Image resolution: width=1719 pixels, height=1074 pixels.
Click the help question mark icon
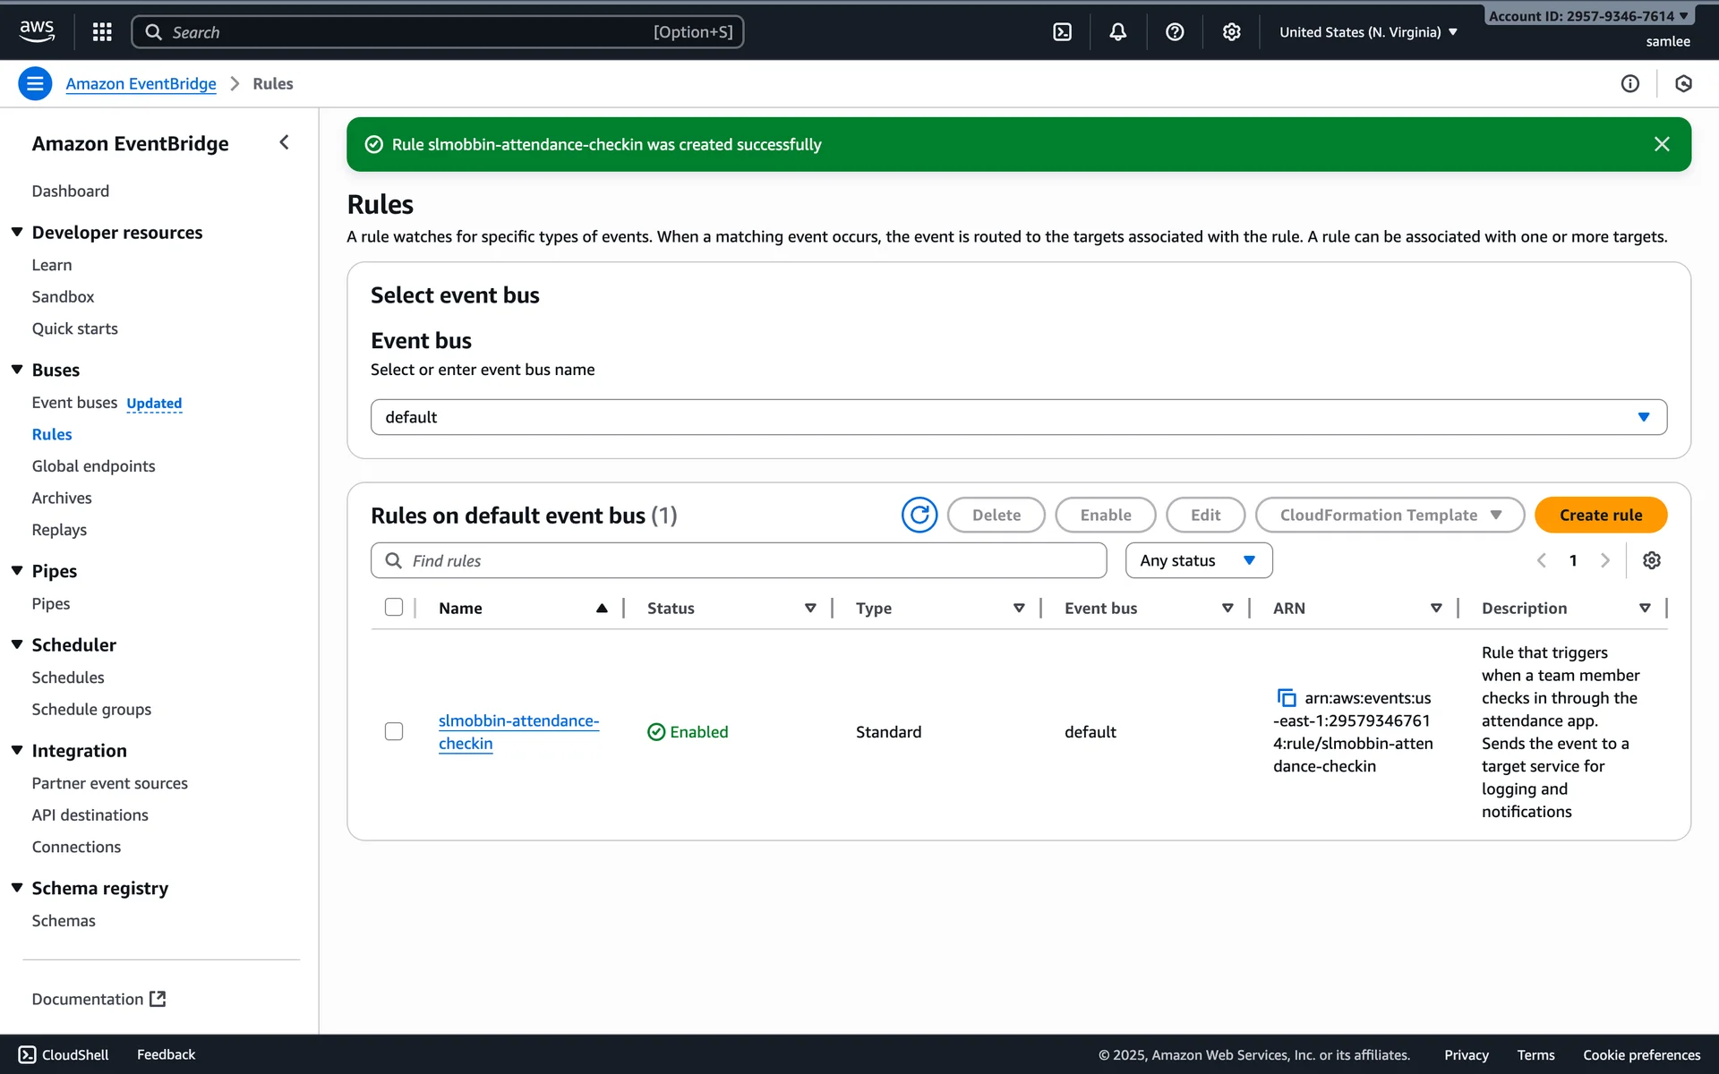(x=1175, y=32)
